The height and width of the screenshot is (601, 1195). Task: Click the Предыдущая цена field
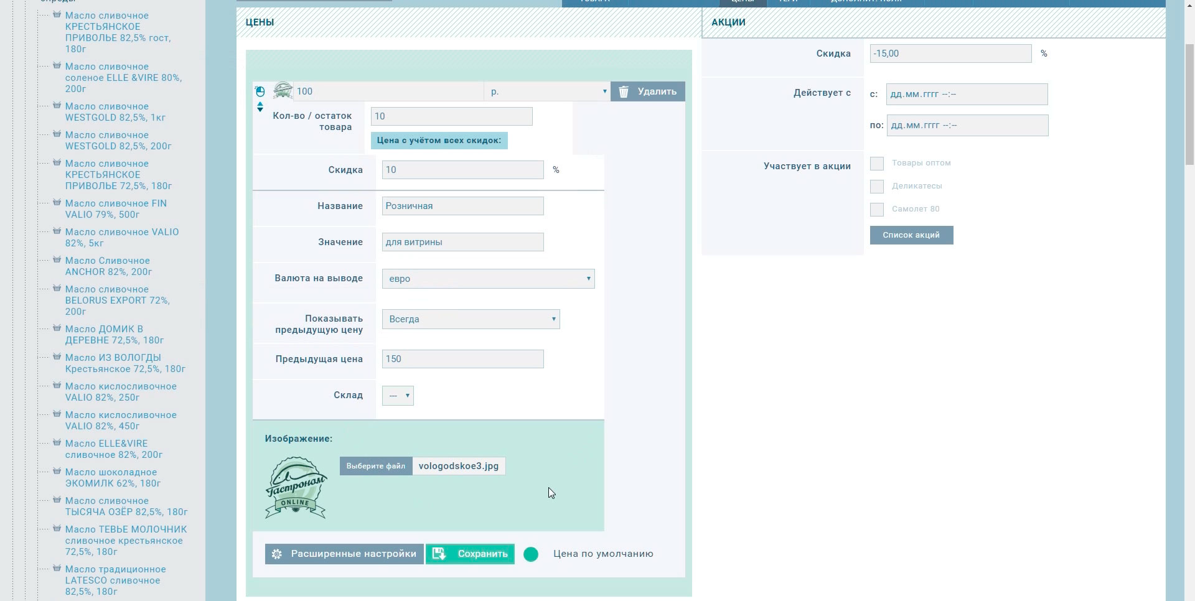pyautogui.click(x=463, y=359)
